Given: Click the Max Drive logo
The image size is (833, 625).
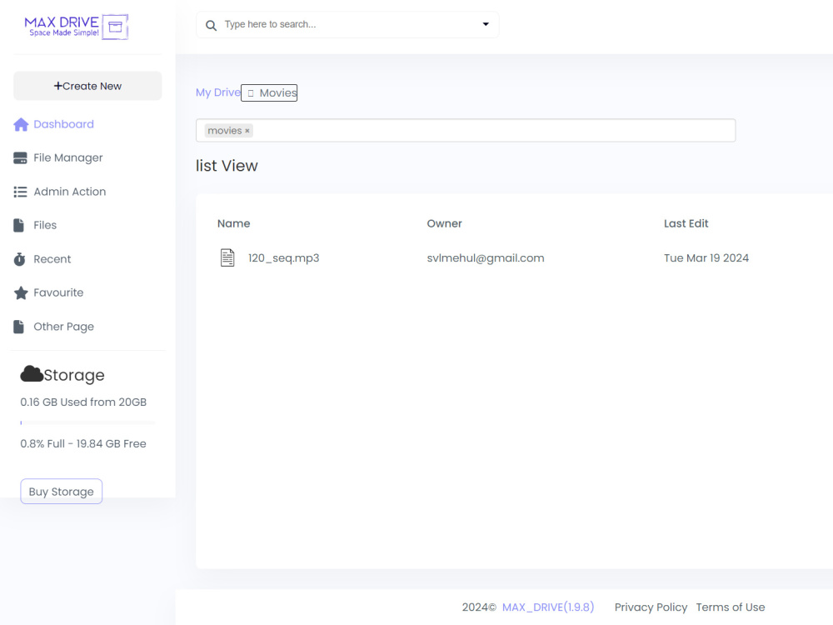Looking at the screenshot, I should coord(77,27).
